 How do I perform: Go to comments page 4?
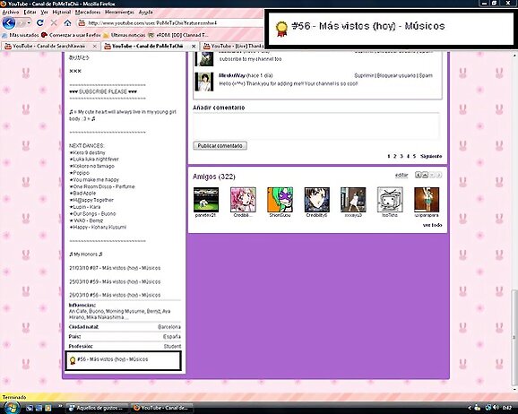(408, 156)
